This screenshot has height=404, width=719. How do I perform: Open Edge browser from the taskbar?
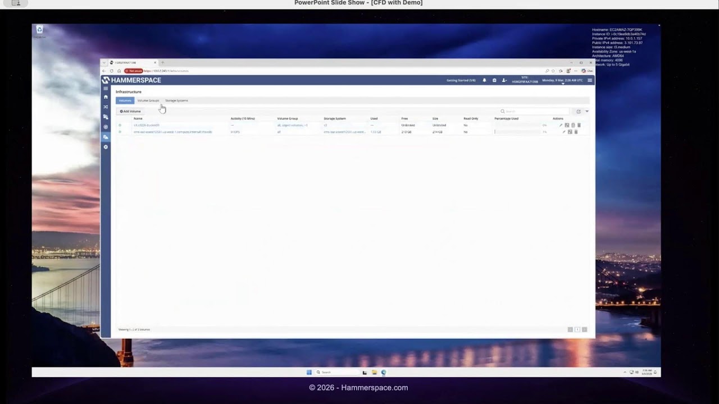click(x=384, y=372)
